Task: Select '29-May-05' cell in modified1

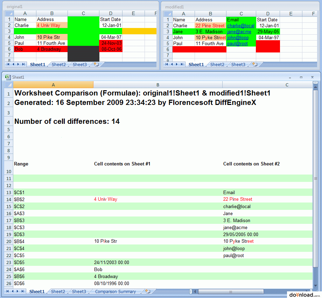Action: [268, 31]
